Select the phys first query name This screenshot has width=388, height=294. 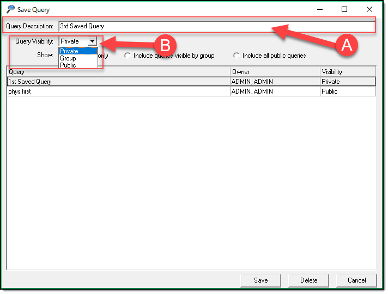[21, 91]
